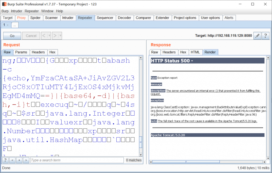This screenshot has height=173, width=272.
Task: Open the Window menu
Action: coord(47,11)
